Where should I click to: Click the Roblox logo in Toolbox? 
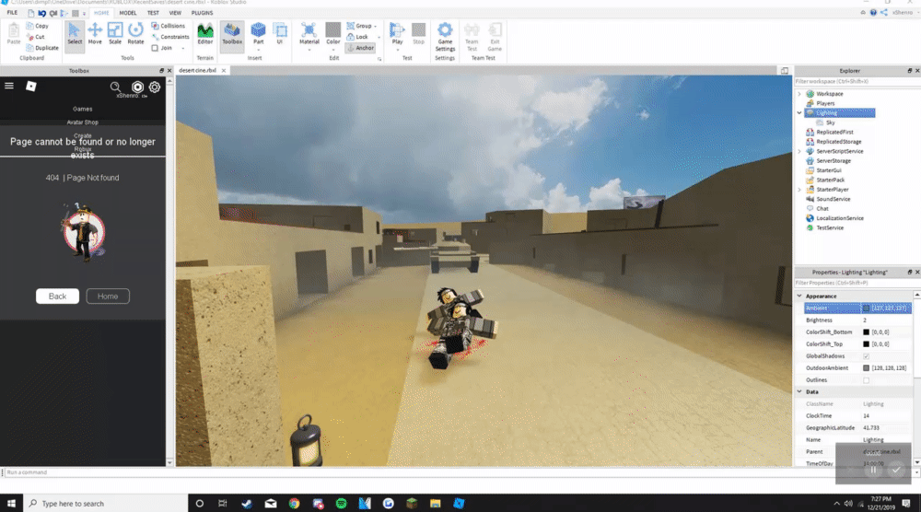pos(31,87)
